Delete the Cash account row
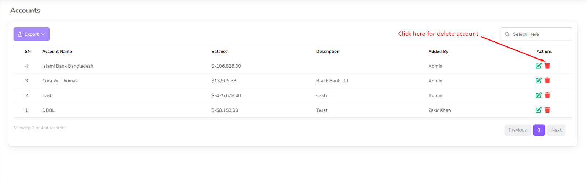The image size is (587, 181). pos(547,95)
